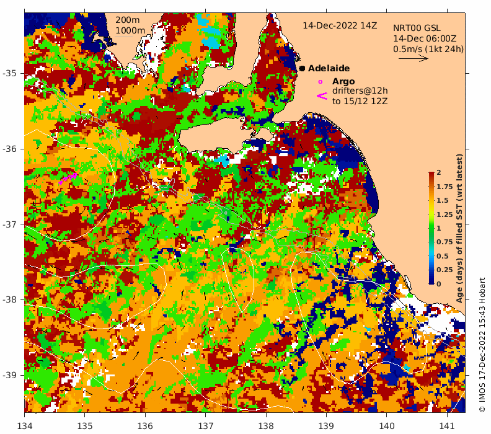491x434 pixels.
Task: Click the 'Adelaide' label
Action: tap(329, 68)
